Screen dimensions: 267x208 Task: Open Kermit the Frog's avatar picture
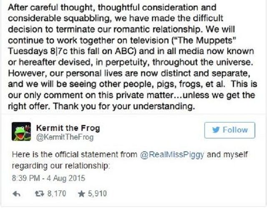[x=21, y=132]
